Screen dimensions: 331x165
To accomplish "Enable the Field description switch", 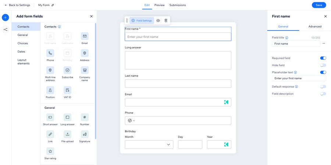I will coord(323,94).
